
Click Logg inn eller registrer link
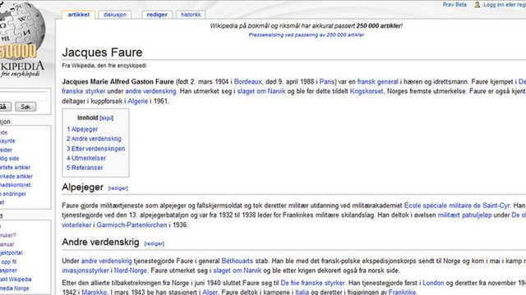pos(505,5)
